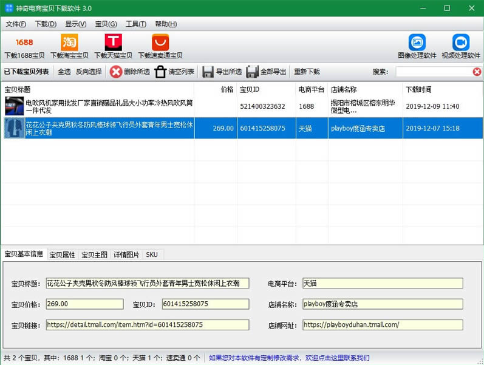Open the 文件(F) menu
Viewport: 484px width, 365px height.
(x=16, y=24)
